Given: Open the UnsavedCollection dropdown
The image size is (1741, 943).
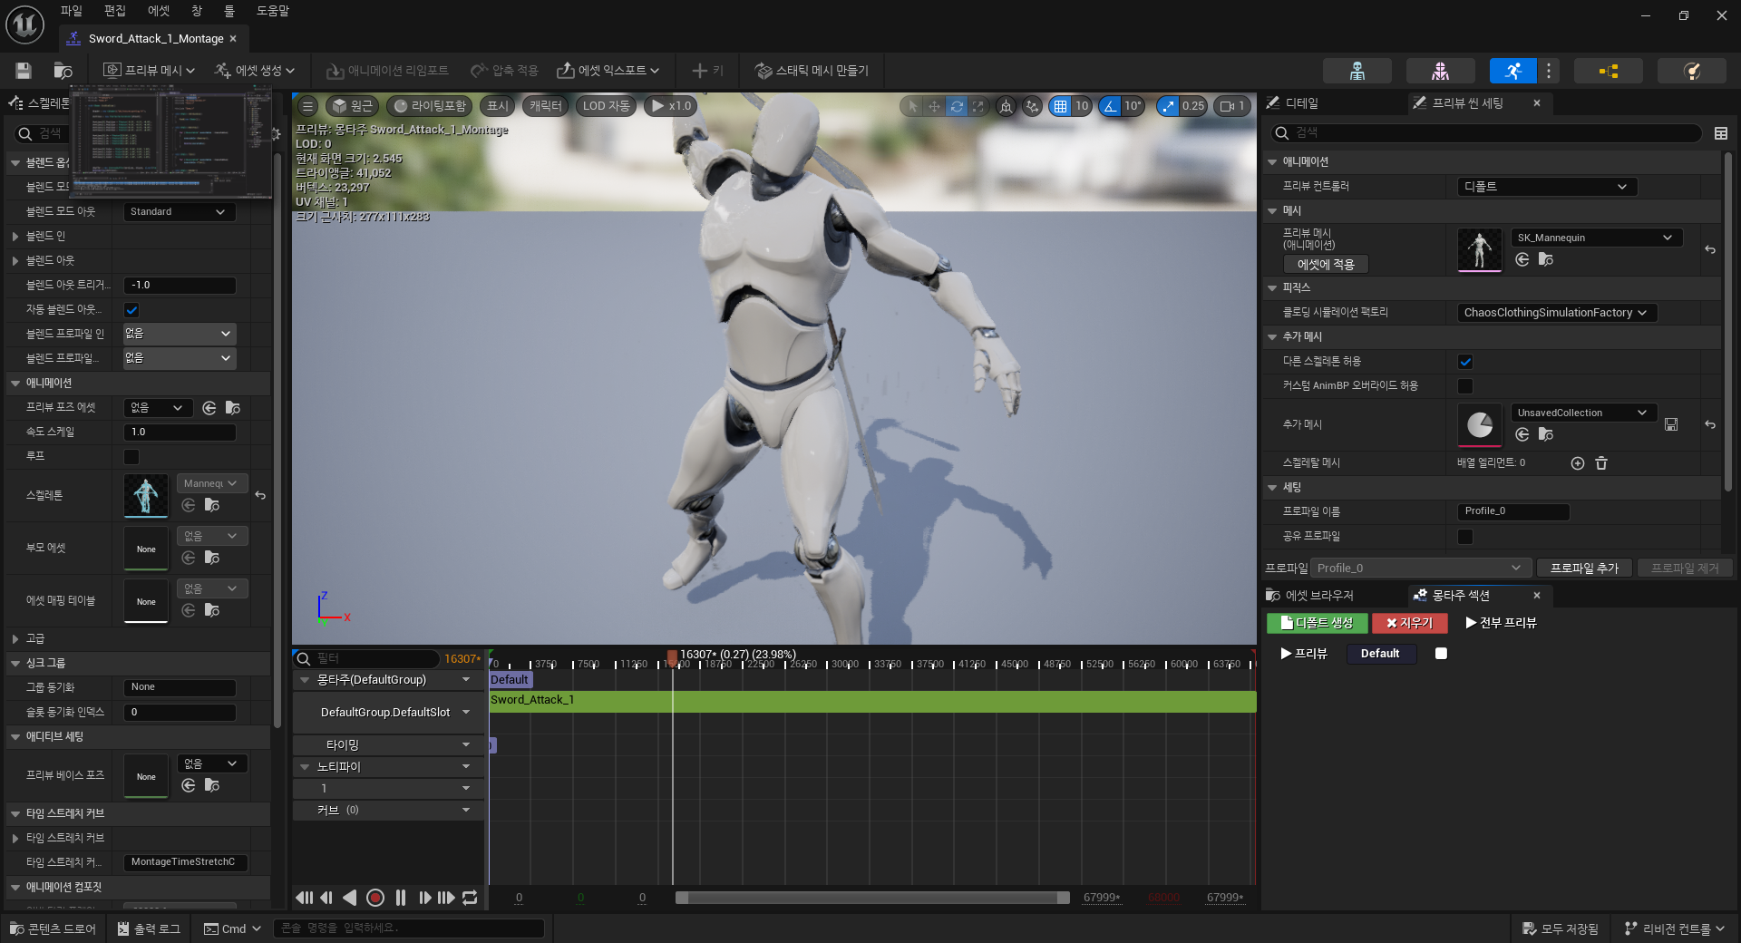Looking at the screenshot, I should coord(1583,413).
